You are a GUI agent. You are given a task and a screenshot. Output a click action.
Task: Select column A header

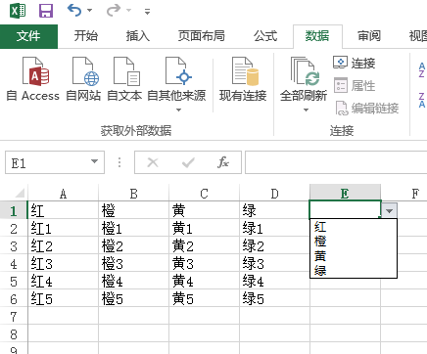coord(63,194)
